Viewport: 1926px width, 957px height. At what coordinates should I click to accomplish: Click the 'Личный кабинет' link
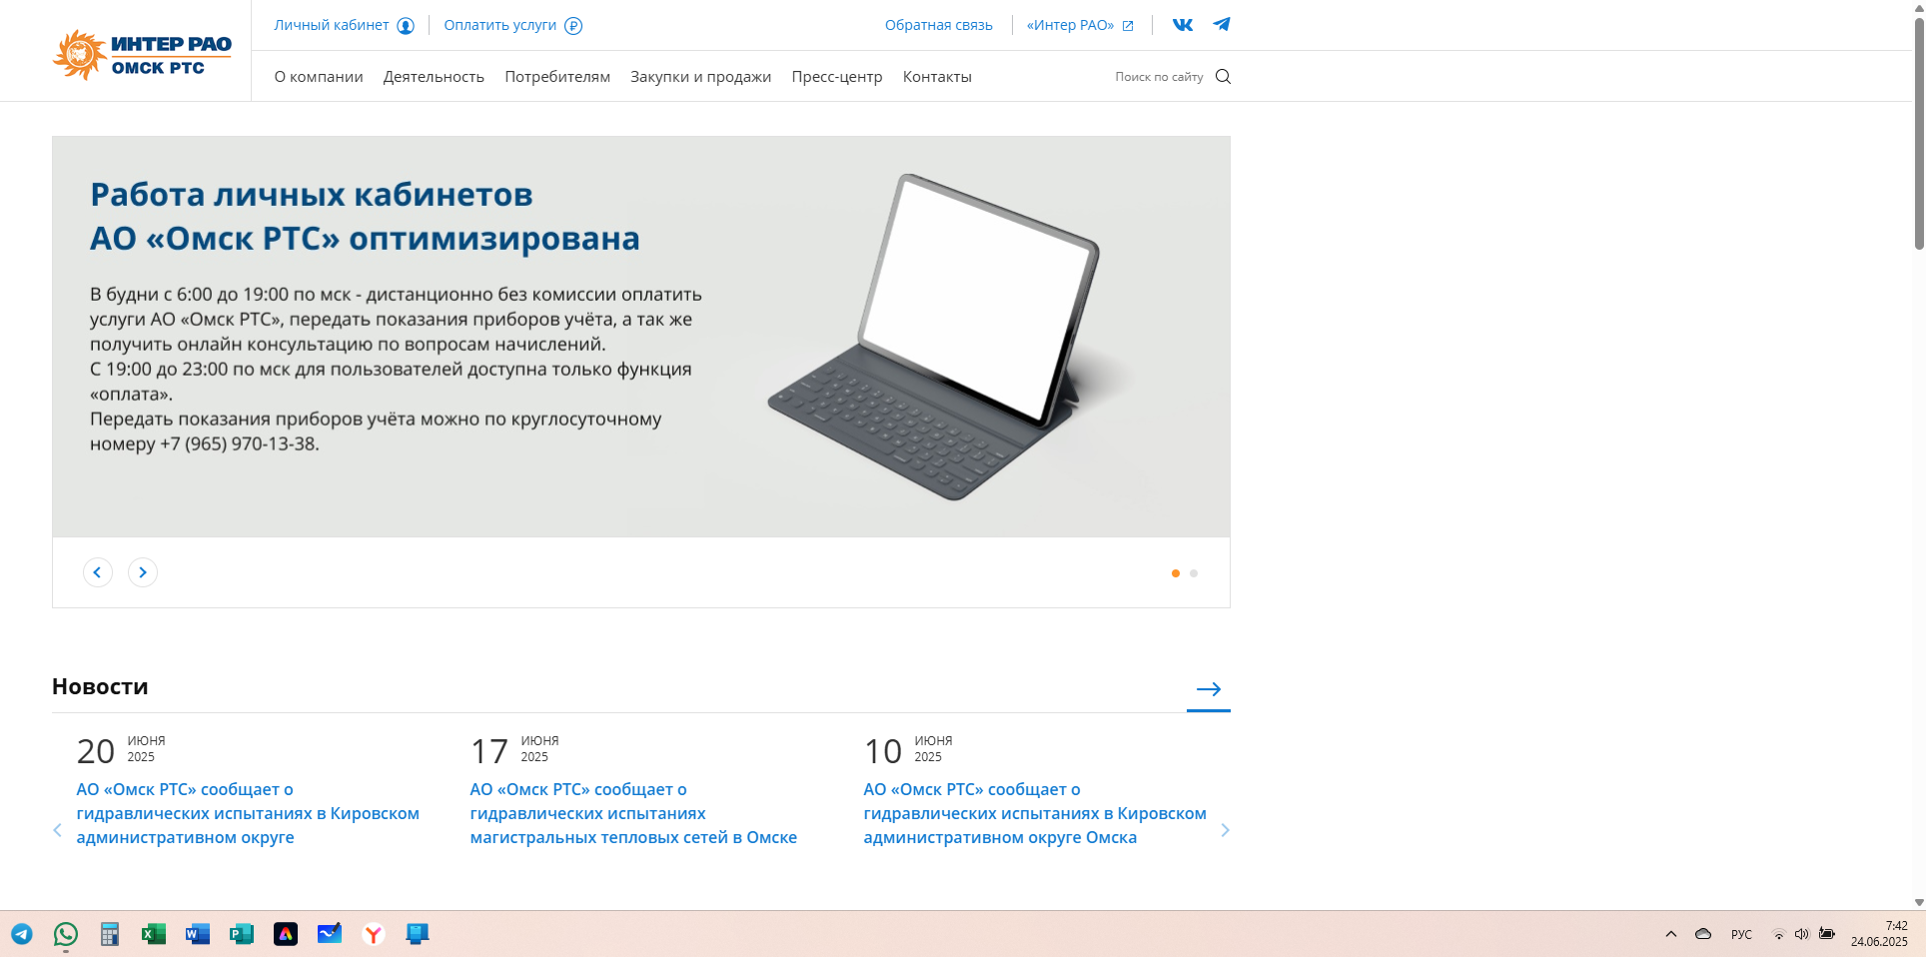point(344,25)
